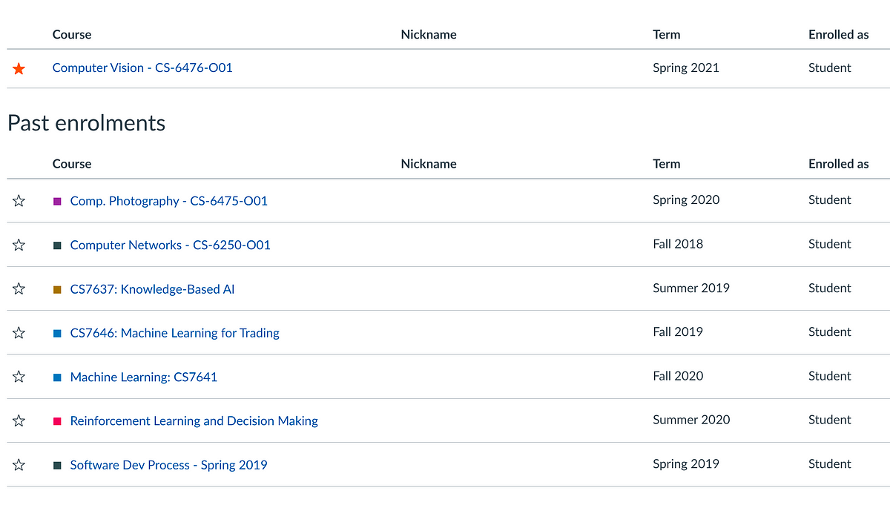Viewport: 890px width, 505px height.
Task: Toggle star for Computer Networks course
Action: click(x=19, y=245)
